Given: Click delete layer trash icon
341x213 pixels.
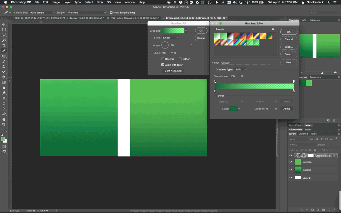Looking at the screenshot, I should click(334, 210).
